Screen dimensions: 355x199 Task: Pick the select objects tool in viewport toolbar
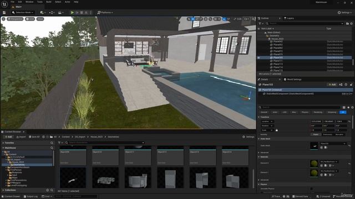pos(189,19)
